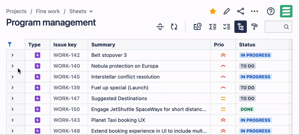Expand the WORK-147 Suggested Destinations row
Image resolution: width=299 pixels, height=135 pixels.
(13, 99)
